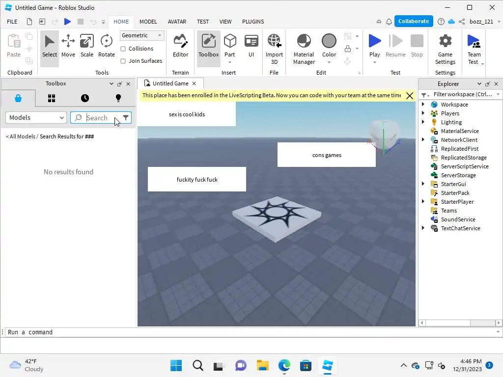
Task: Select the cons games label
Action: tap(327, 155)
